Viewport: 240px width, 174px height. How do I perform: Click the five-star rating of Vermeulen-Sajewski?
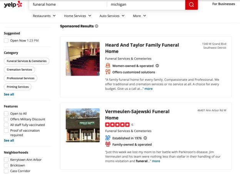click(x=117, y=124)
